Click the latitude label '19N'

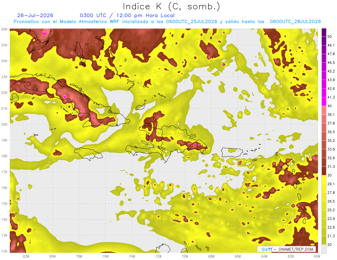pos(4,140)
